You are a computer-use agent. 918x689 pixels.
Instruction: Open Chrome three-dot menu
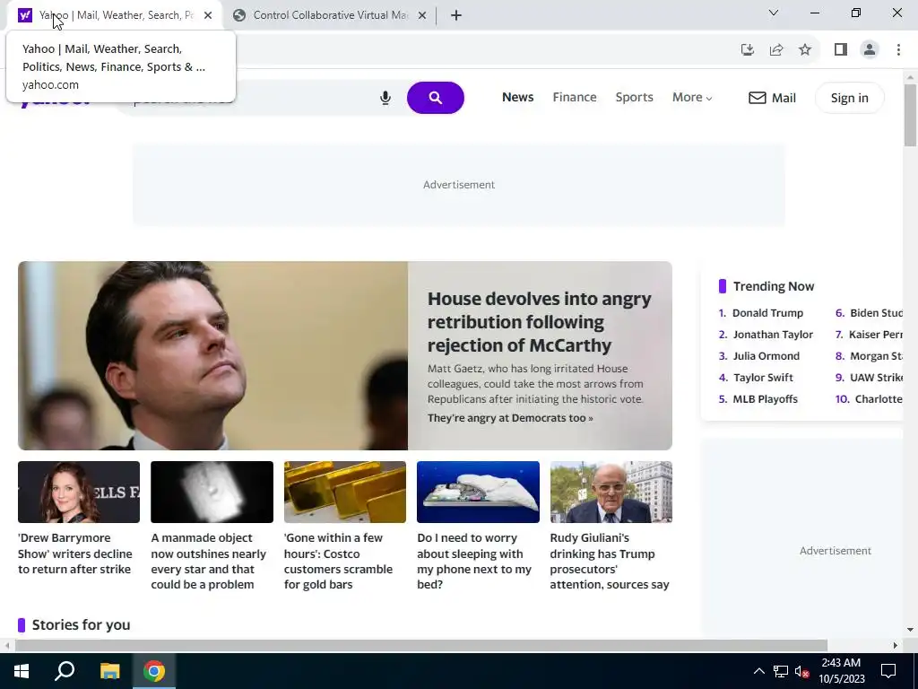click(898, 50)
